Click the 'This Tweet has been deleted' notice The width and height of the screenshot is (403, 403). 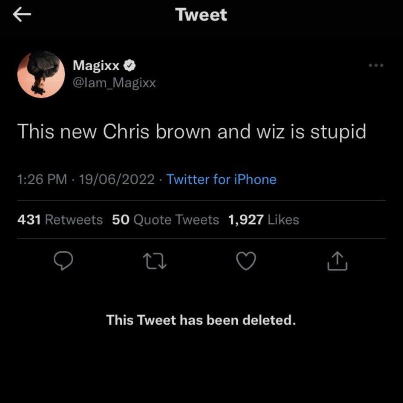201,320
